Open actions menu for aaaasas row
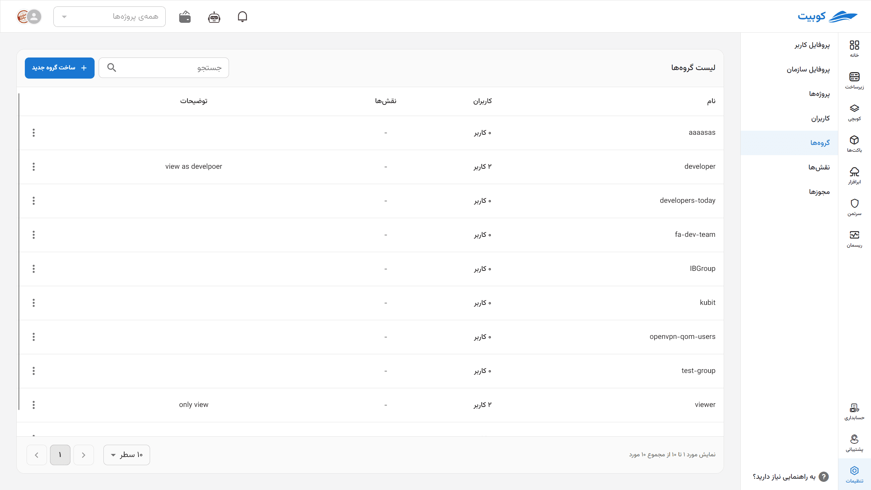This screenshot has height=490, width=871. coord(34,133)
